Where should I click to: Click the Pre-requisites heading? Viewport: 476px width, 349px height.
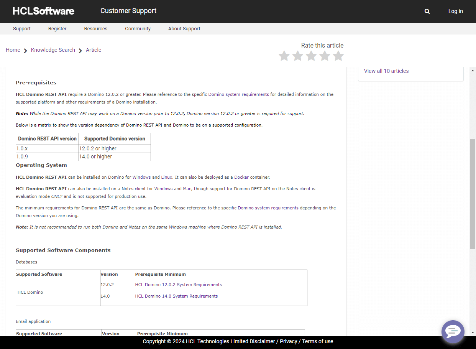pos(36,82)
